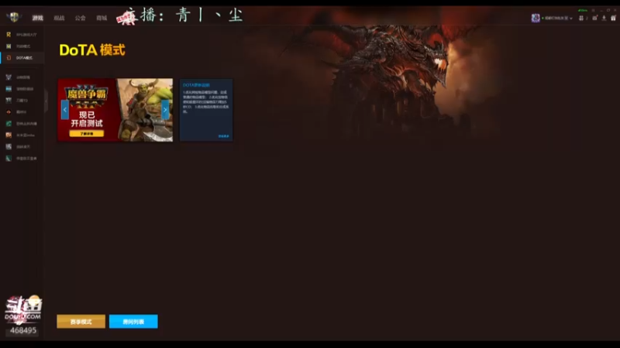Open the 魔兽争霸 promotional banner image

tap(115, 110)
